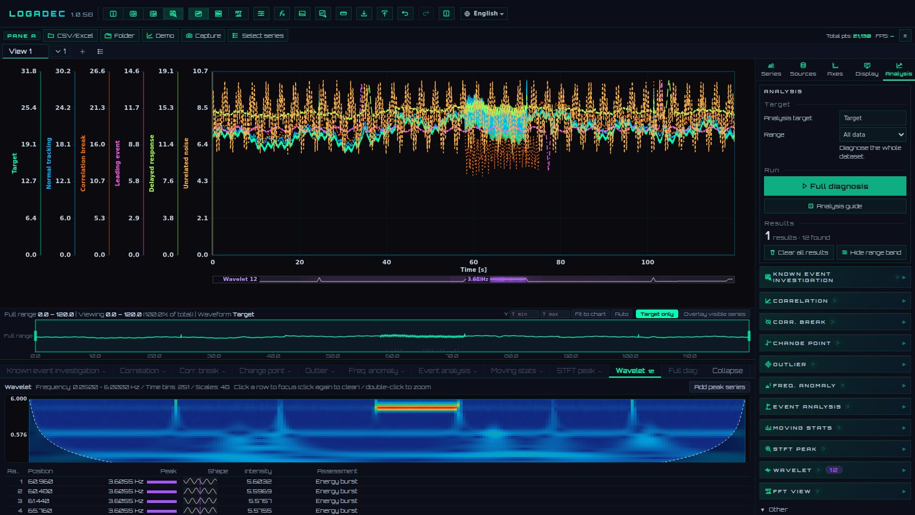The height and width of the screenshot is (515, 915).
Task: Expand the Change Point section
Action: [x=835, y=343]
